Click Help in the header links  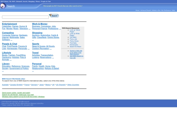pos(173,10)
